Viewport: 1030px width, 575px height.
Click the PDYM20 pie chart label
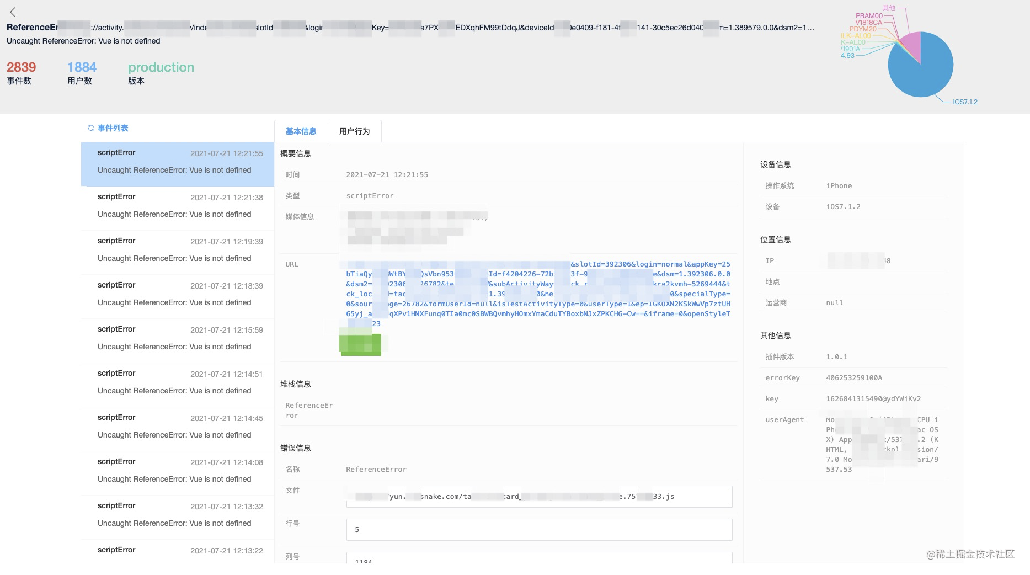click(x=863, y=29)
